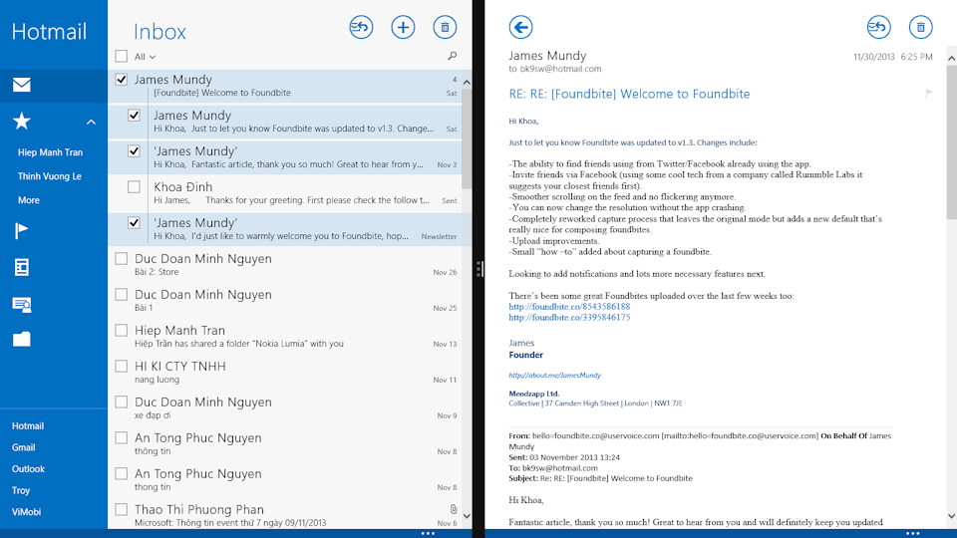The image size is (957, 538).
Task: Open Inbox pane more options ellipsis
Action: pos(428,533)
